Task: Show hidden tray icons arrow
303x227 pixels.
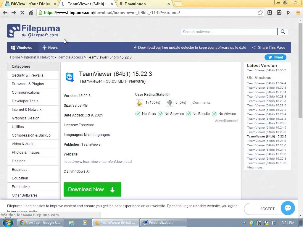Action: [x=244, y=223]
